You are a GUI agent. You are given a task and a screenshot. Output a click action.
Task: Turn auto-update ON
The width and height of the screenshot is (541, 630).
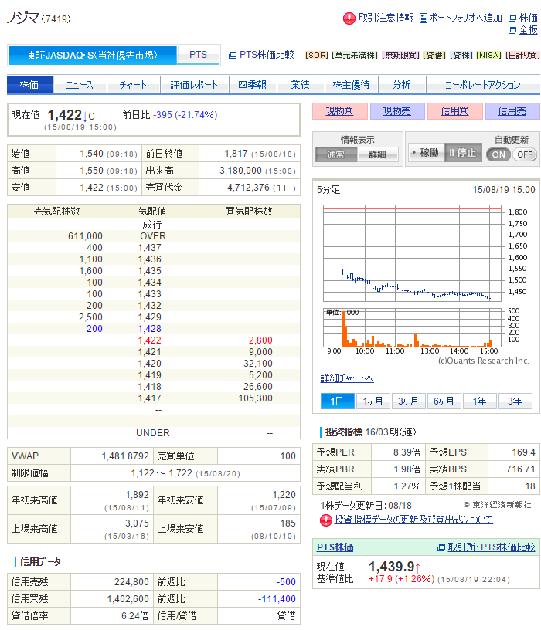(x=498, y=154)
